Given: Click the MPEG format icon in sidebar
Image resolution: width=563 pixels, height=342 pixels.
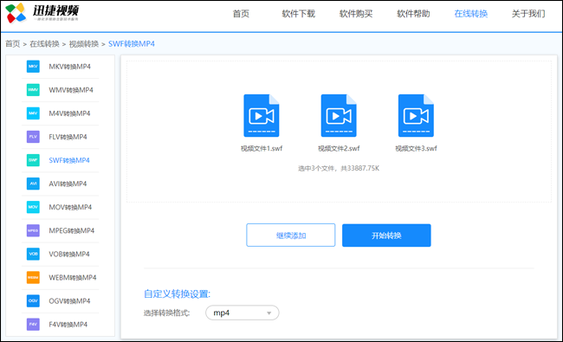Looking at the screenshot, I should (x=33, y=230).
